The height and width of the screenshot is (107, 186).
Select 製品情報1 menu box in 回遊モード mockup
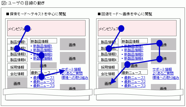pyautogui.click(x=108, y=41)
